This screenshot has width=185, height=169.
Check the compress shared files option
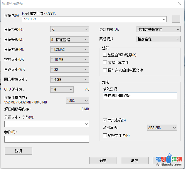coord(105,63)
